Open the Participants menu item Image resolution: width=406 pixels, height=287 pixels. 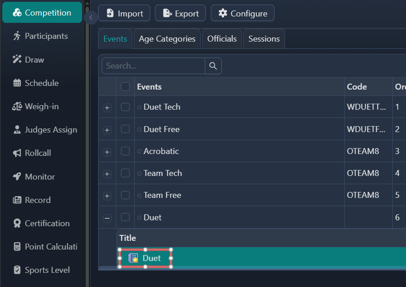[46, 36]
